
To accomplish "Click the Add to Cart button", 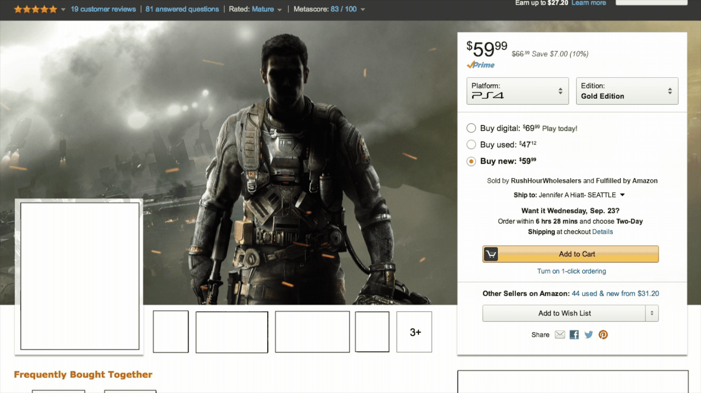I will [x=571, y=254].
